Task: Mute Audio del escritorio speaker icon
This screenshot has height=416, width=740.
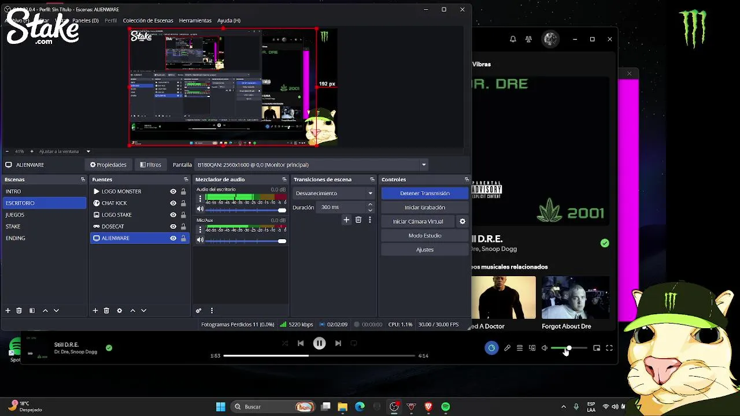Action: (200, 210)
